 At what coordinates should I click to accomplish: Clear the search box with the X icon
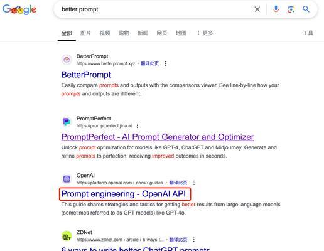(x=257, y=9)
